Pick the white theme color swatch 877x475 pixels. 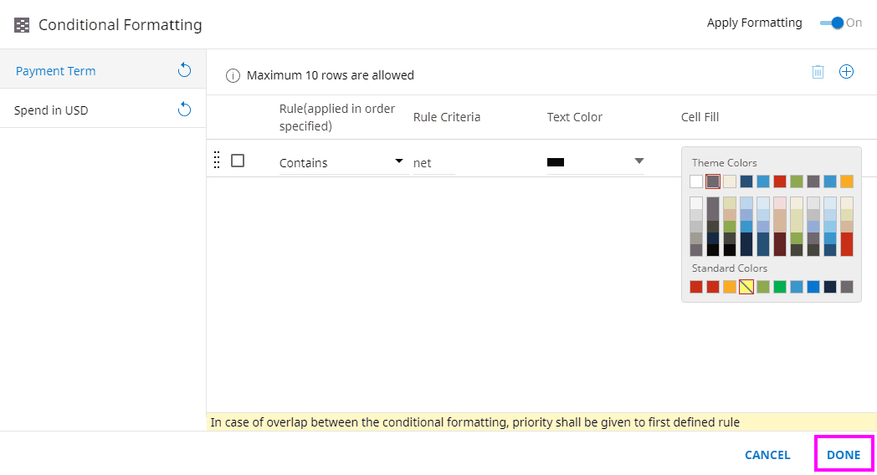(x=696, y=181)
